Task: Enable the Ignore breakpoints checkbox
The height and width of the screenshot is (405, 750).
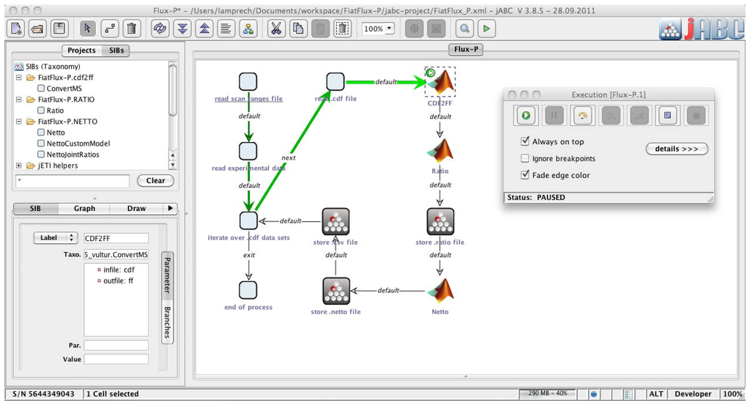Action: tap(524, 159)
